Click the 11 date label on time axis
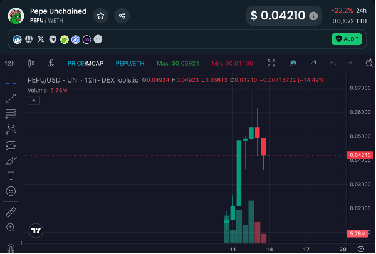 [232, 250]
